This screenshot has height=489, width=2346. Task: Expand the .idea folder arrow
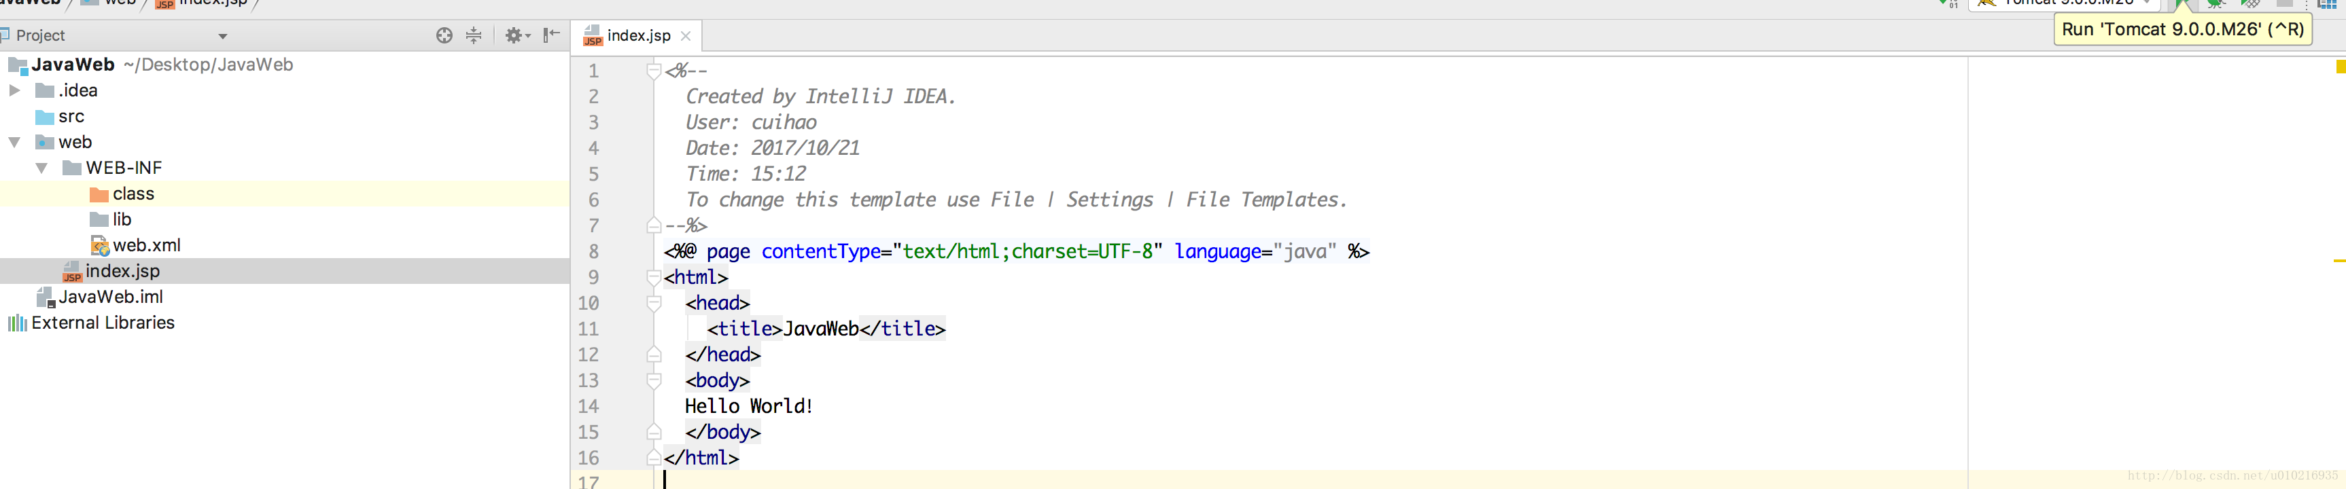click(x=14, y=90)
